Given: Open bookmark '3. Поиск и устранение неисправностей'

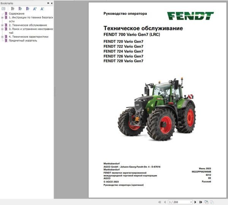Looking at the screenshot, I should 31,31.
